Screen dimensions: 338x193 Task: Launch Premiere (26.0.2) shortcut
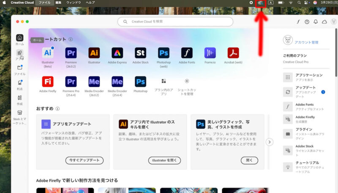click(x=71, y=53)
